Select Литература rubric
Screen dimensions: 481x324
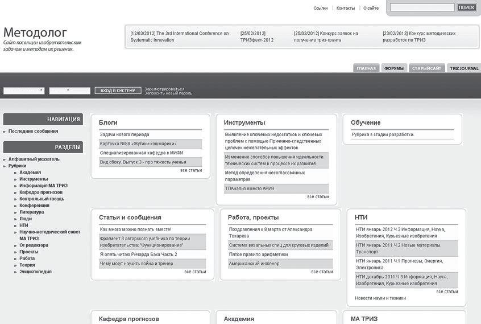32,212
